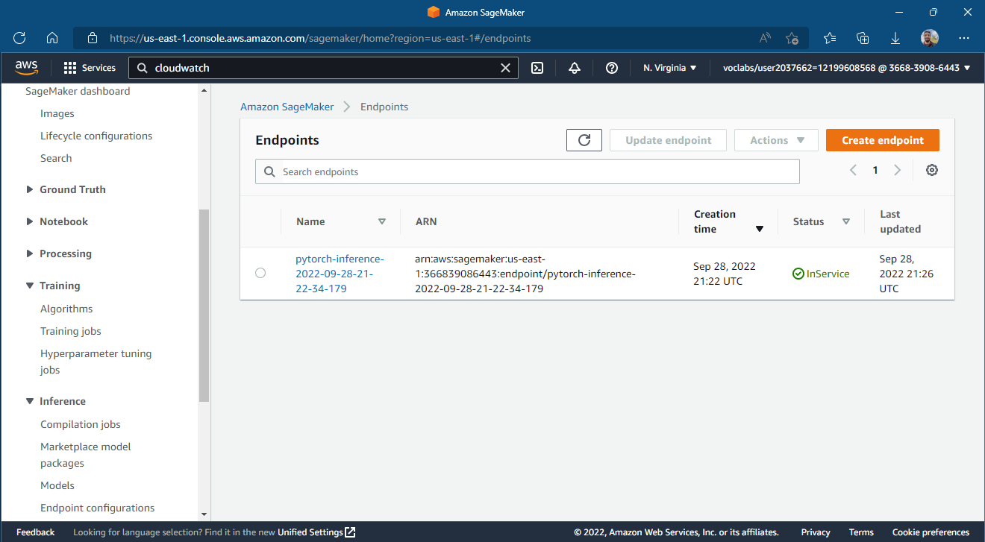Go to SageMaker dashboard
Image resolution: width=985 pixels, height=542 pixels.
coord(78,91)
